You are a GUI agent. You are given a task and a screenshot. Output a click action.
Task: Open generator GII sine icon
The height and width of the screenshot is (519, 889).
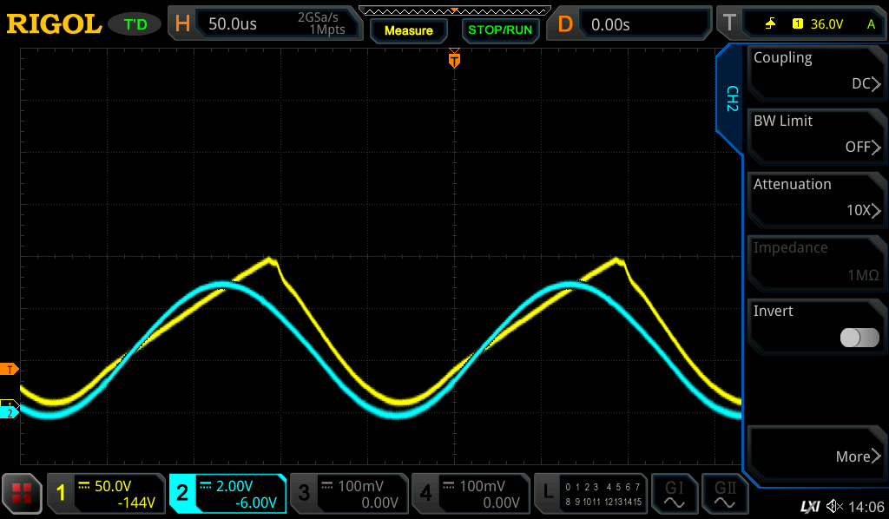click(x=725, y=494)
